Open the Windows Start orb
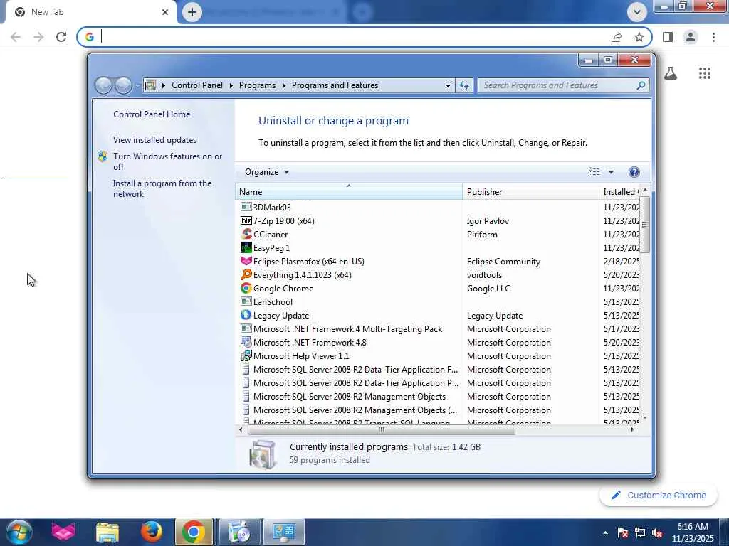 tap(19, 532)
